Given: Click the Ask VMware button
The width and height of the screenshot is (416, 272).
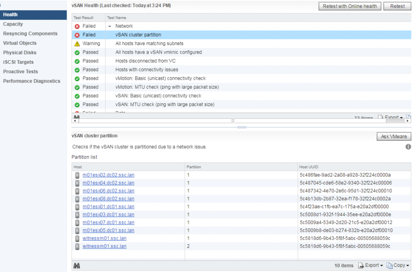Looking at the screenshot, I should point(393,136).
